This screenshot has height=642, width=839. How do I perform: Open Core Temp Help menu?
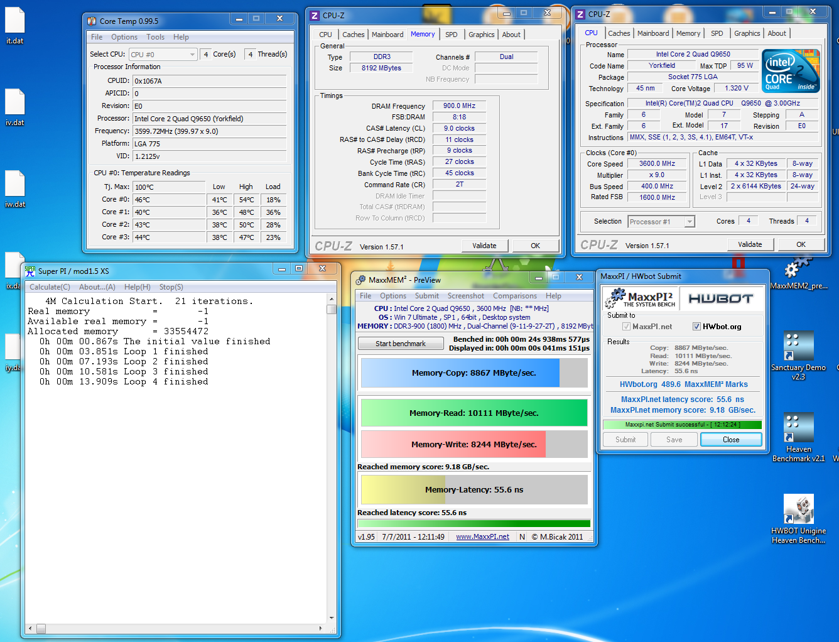click(x=181, y=37)
